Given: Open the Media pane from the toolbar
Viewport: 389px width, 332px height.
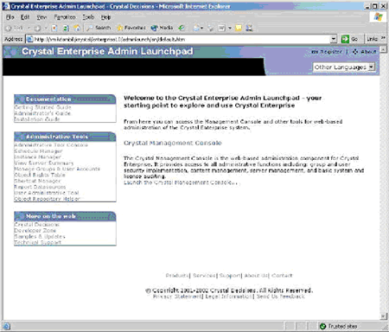Looking at the screenshot, I should coord(162,28).
